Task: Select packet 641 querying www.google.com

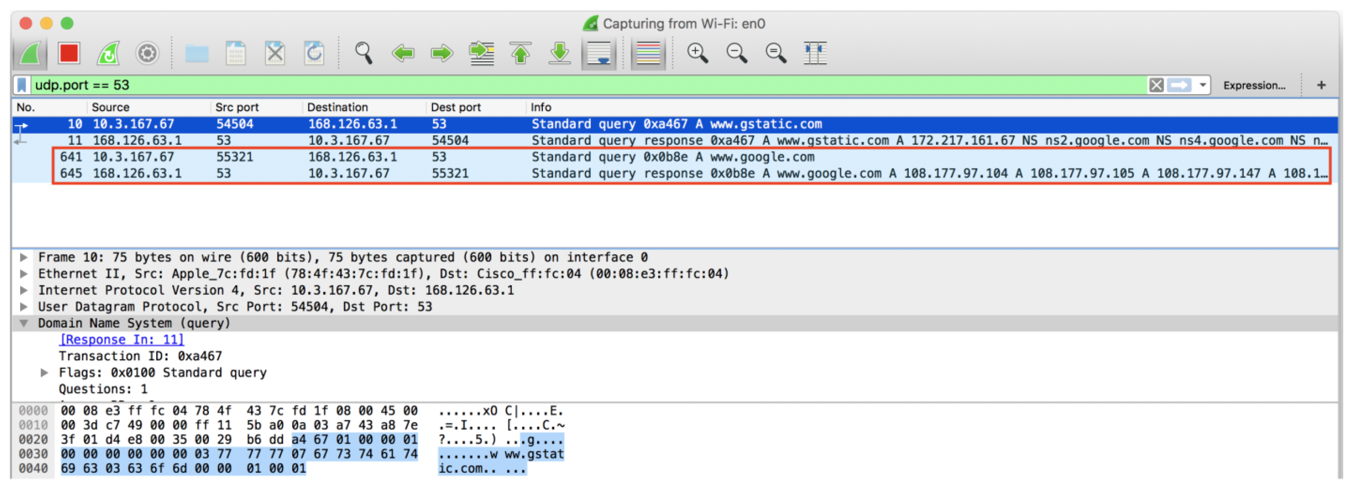Action: click(675, 157)
